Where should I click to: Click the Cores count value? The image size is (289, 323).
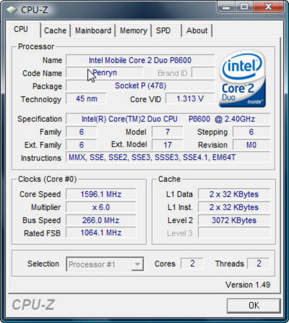pos(192,263)
